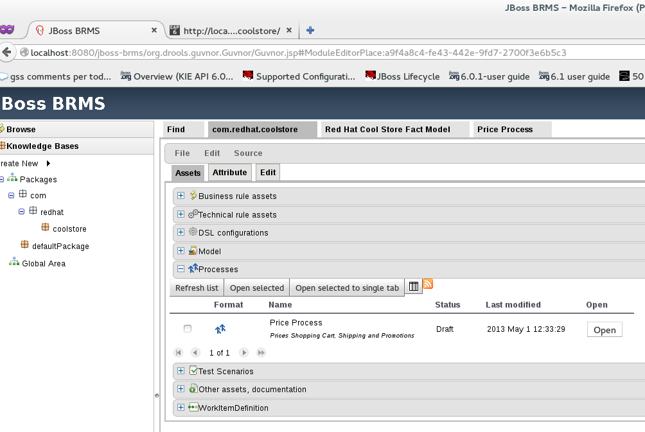Open the Knowledge Bases panel header
This screenshot has height=432, width=645.
tap(76, 146)
